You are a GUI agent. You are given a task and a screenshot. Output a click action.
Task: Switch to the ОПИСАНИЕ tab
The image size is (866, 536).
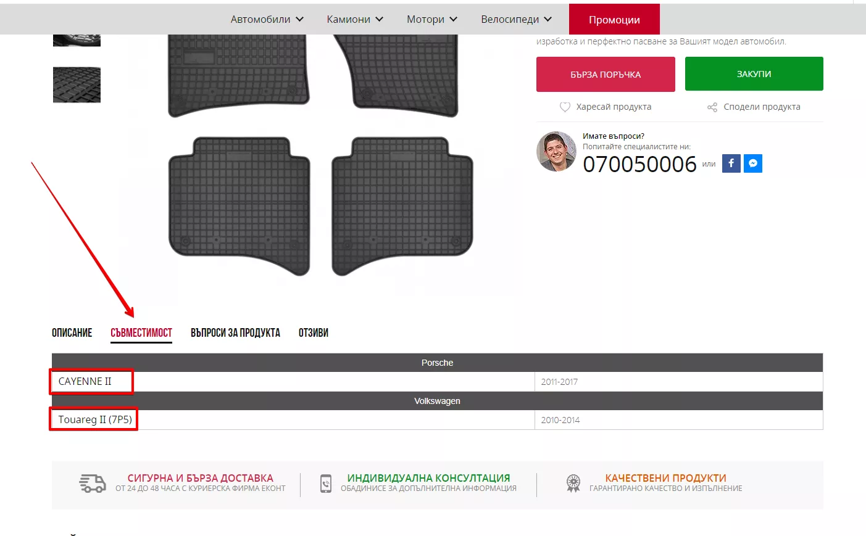pyautogui.click(x=72, y=332)
